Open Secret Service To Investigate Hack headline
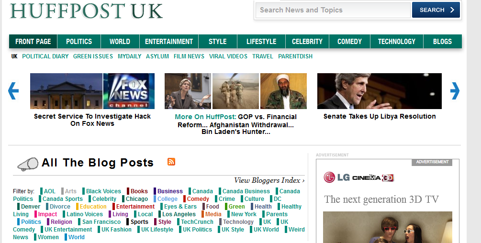Image resolution: width=481 pixels, height=243 pixels. point(92,120)
